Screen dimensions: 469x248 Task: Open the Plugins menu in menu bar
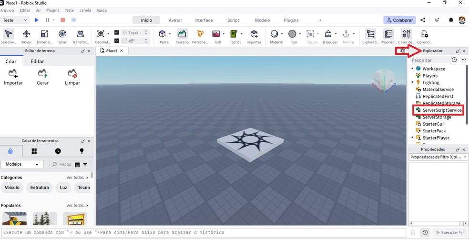coord(52,10)
